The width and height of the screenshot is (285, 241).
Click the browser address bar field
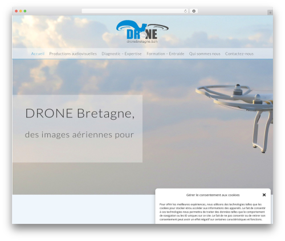(x=135, y=11)
